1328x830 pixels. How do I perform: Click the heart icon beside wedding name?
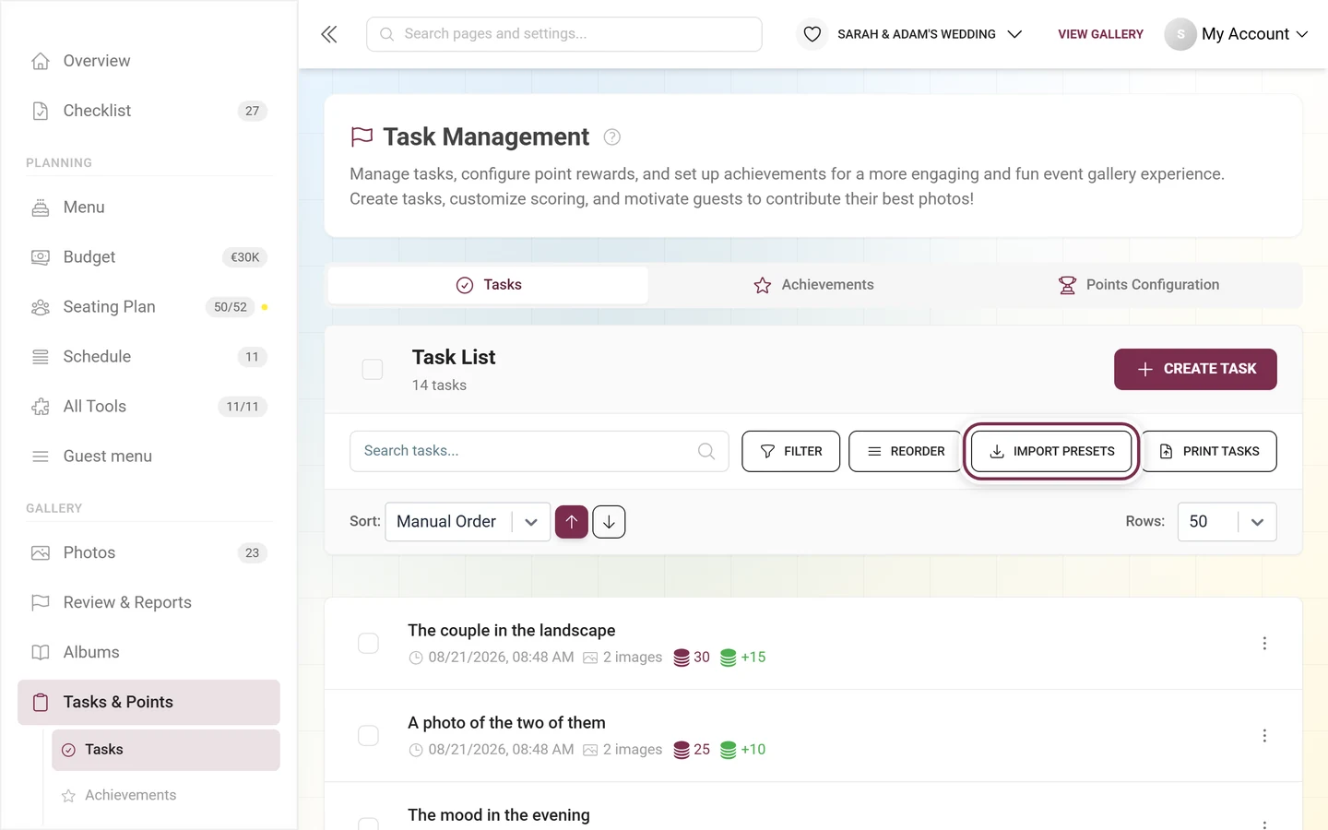(x=812, y=34)
